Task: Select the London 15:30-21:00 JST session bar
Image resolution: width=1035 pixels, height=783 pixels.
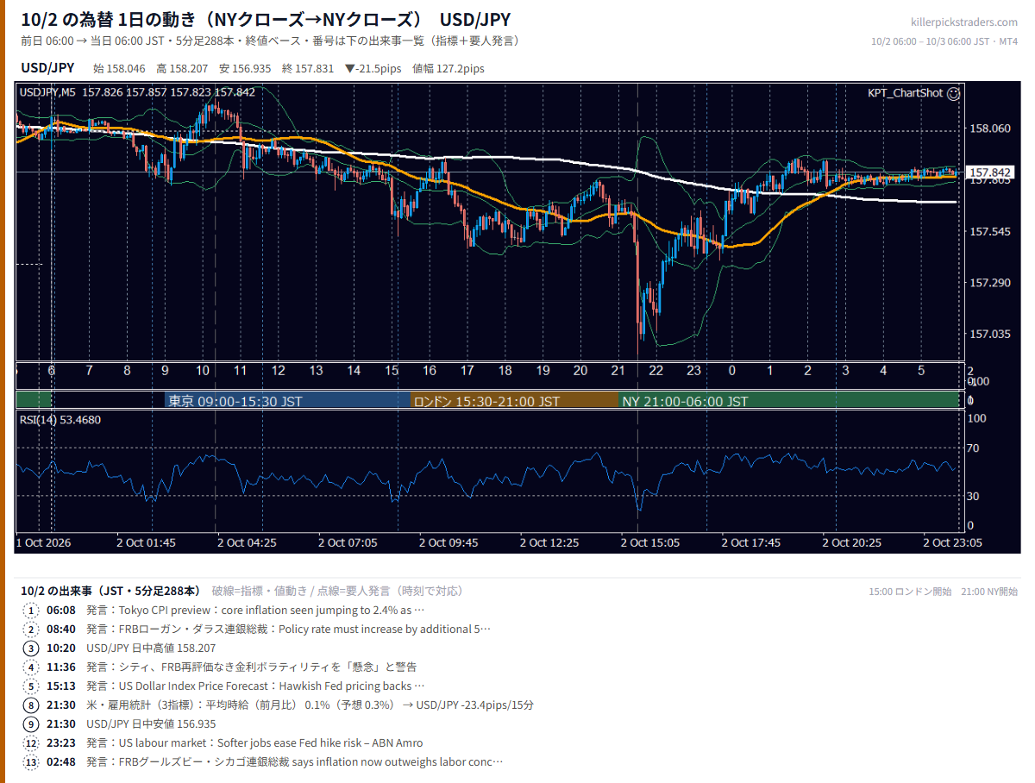Action: [515, 401]
